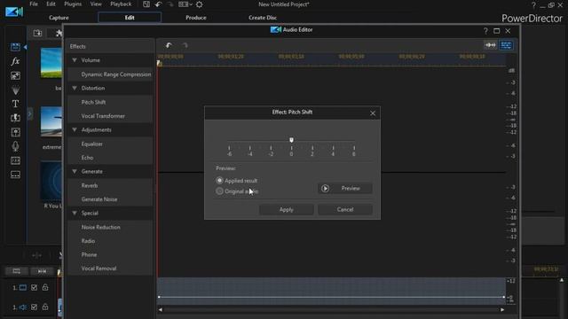Click the undo icon in main toolbar

[x=158, y=4]
